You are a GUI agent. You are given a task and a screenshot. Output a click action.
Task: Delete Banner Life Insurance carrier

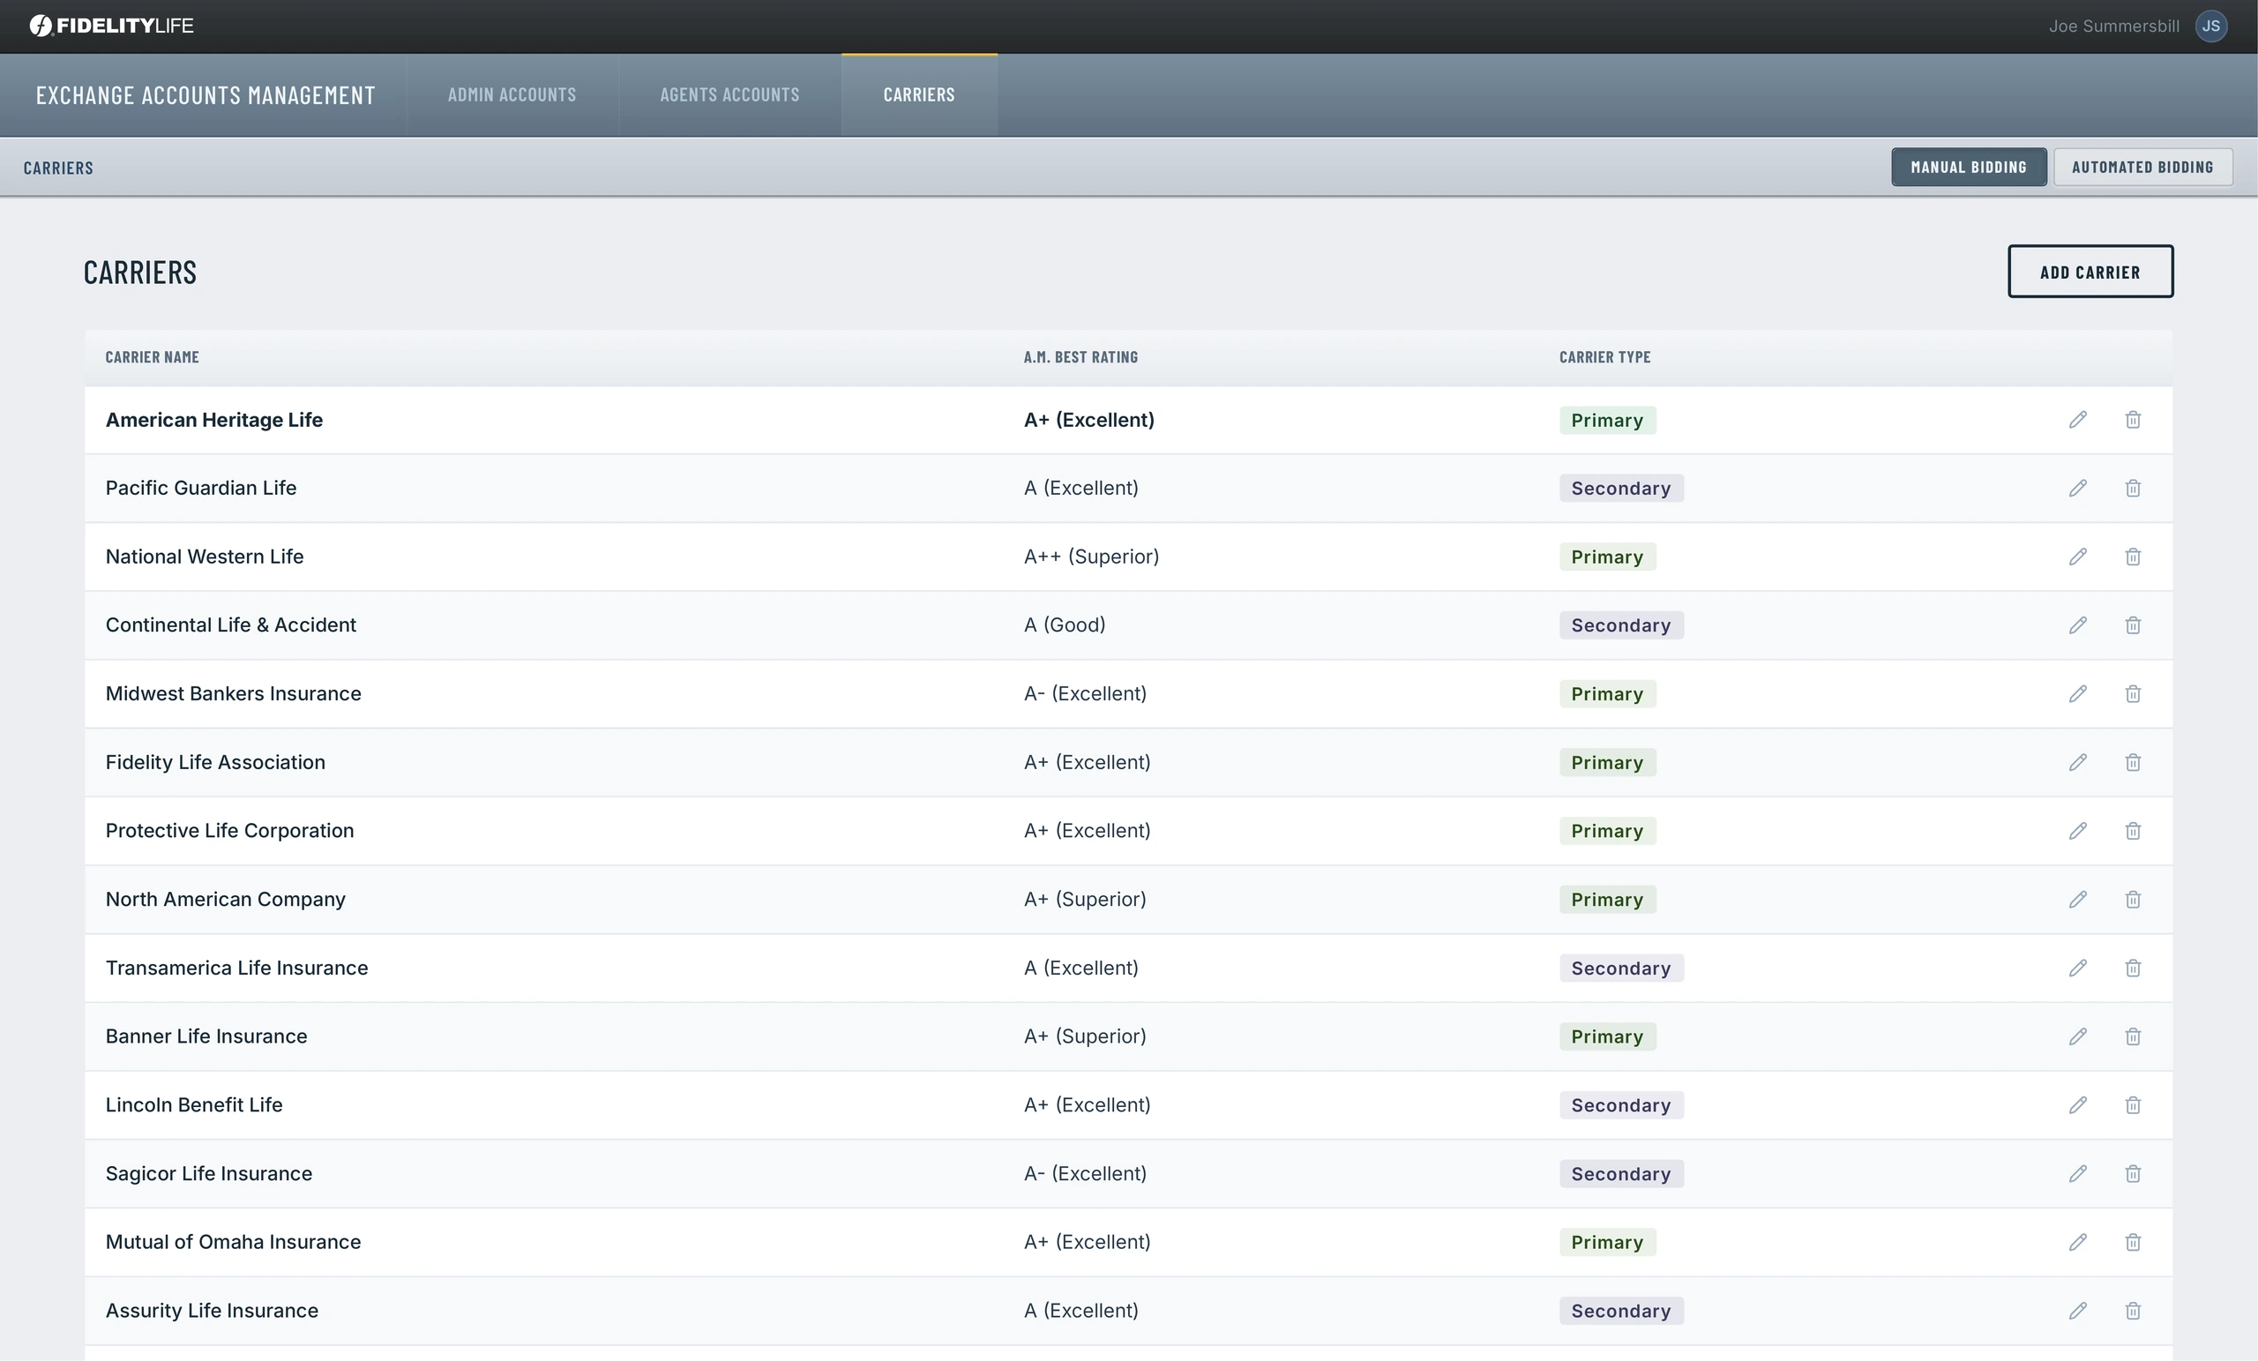coord(2133,1036)
